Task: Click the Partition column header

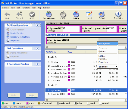Action: pyautogui.click(x=56, y=52)
